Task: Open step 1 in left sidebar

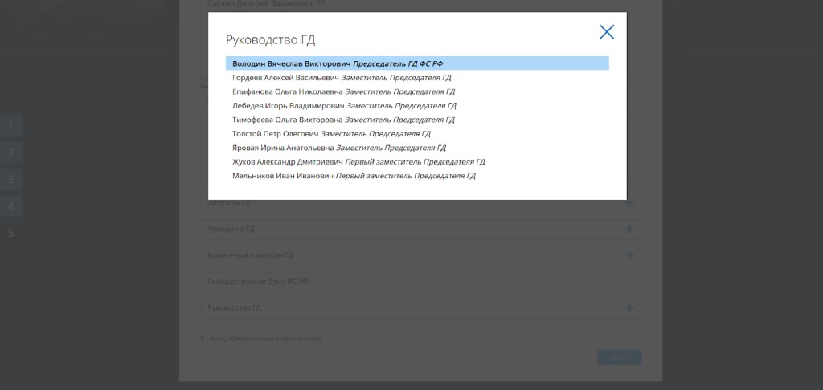Action: pos(10,126)
